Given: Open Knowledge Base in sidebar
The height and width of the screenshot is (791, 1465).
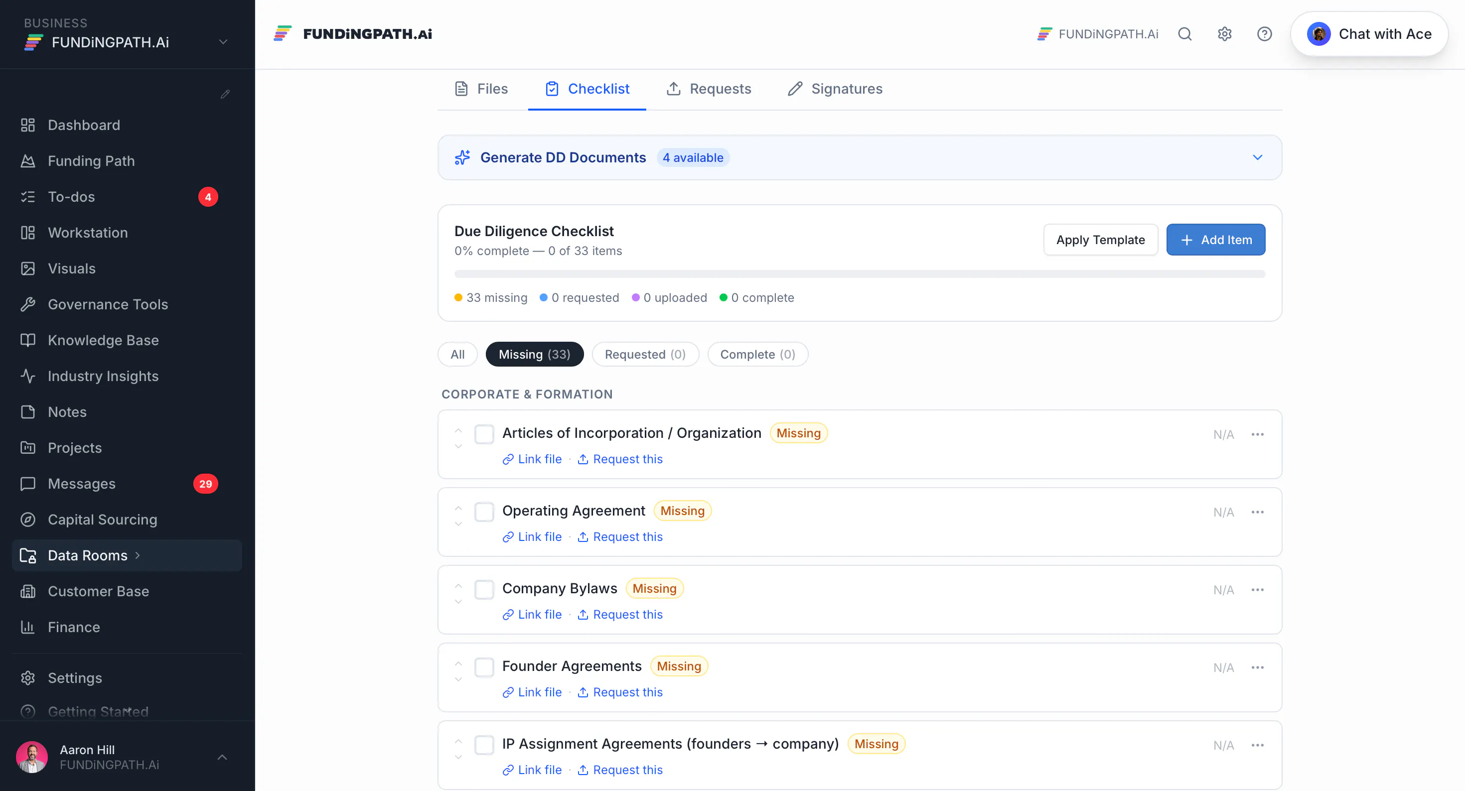Looking at the screenshot, I should tap(128, 340).
